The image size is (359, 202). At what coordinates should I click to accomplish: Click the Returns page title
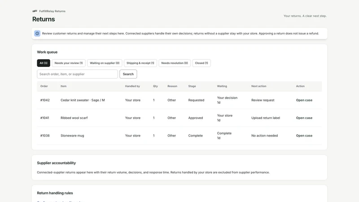44,19
